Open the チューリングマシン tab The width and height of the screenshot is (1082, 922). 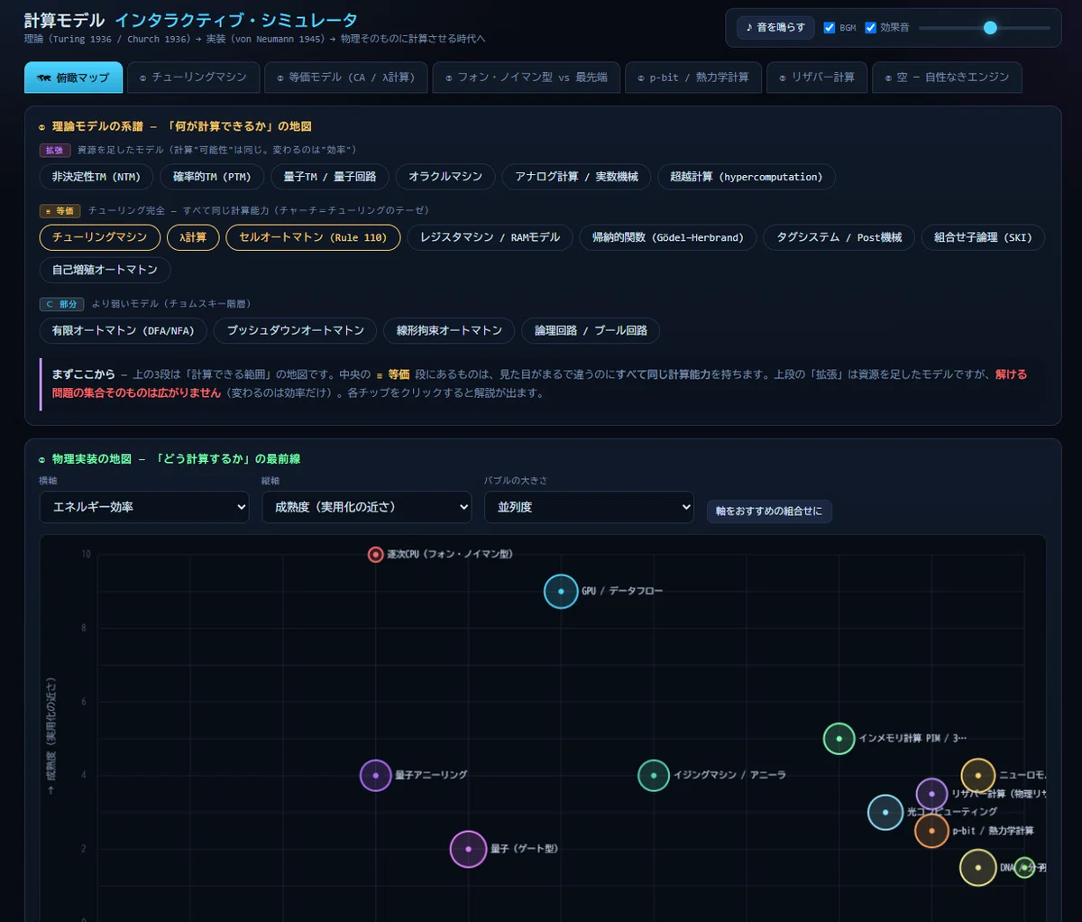tap(193, 78)
